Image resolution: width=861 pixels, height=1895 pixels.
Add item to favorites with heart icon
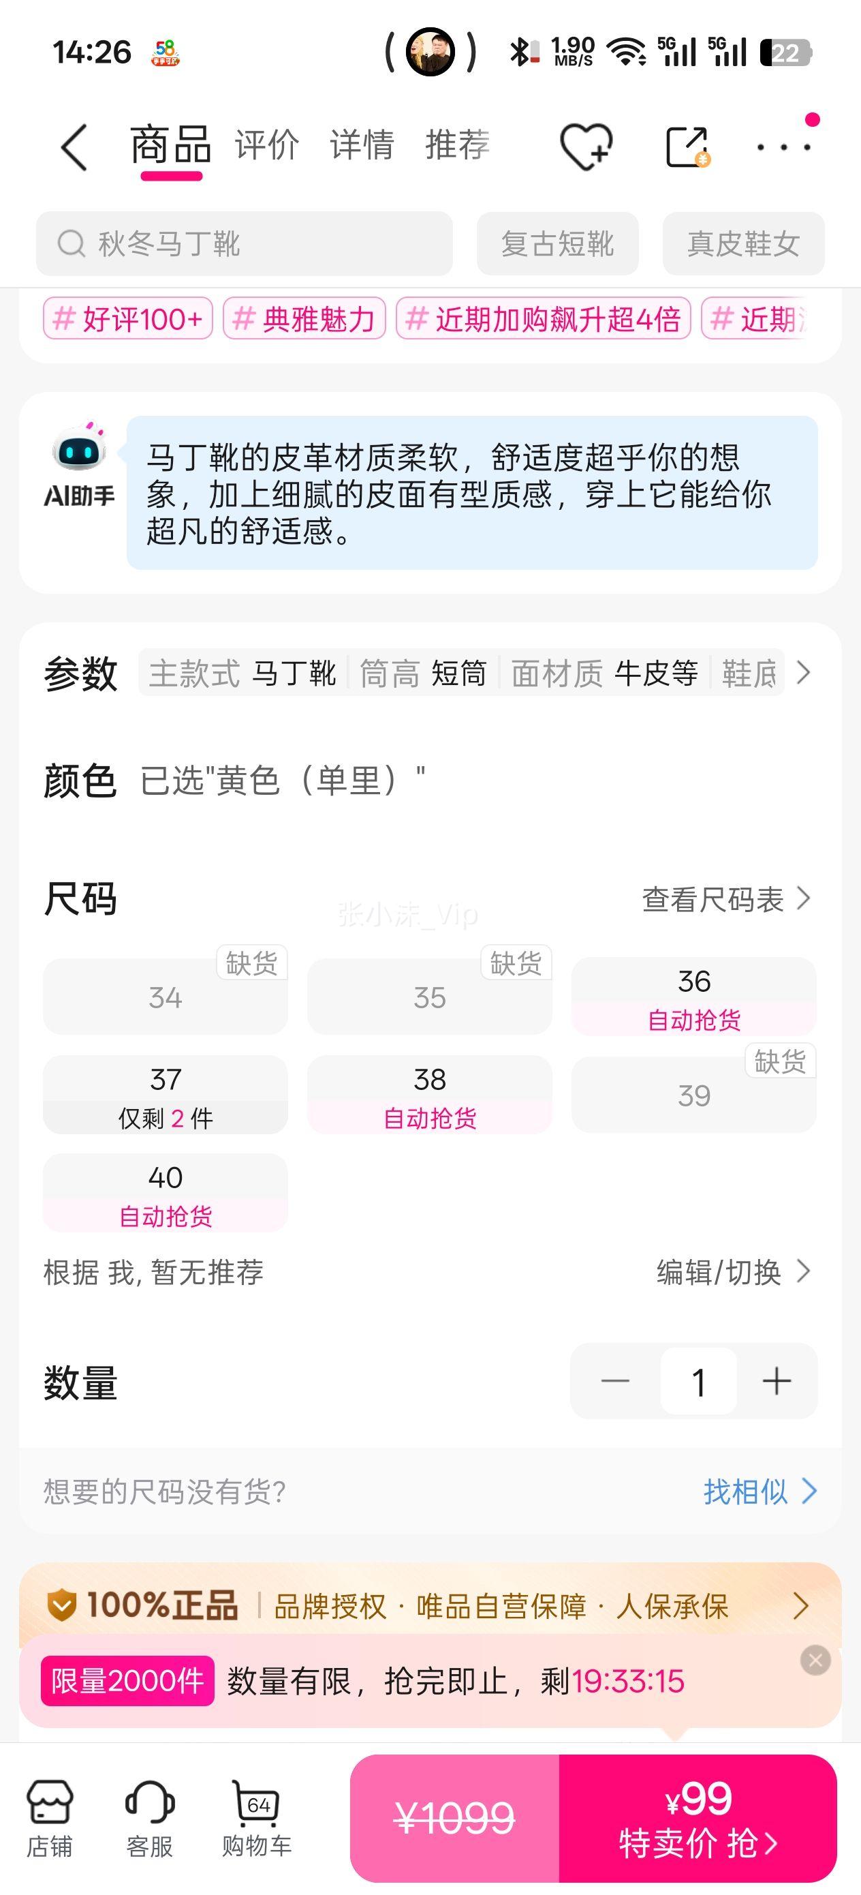pyautogui.click(x=585, y=147)
